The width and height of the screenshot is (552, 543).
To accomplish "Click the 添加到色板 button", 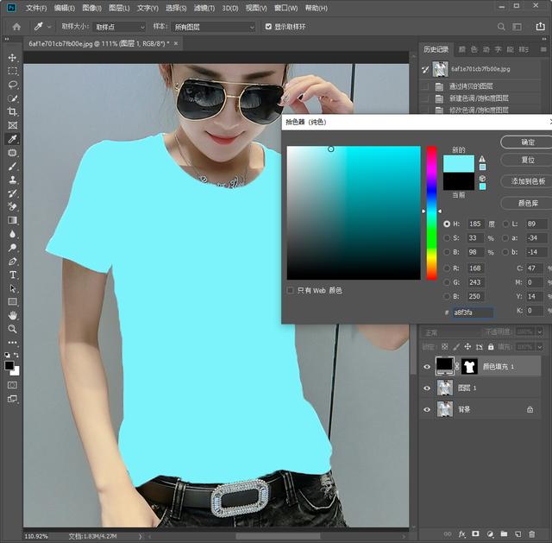I will 528,181.
